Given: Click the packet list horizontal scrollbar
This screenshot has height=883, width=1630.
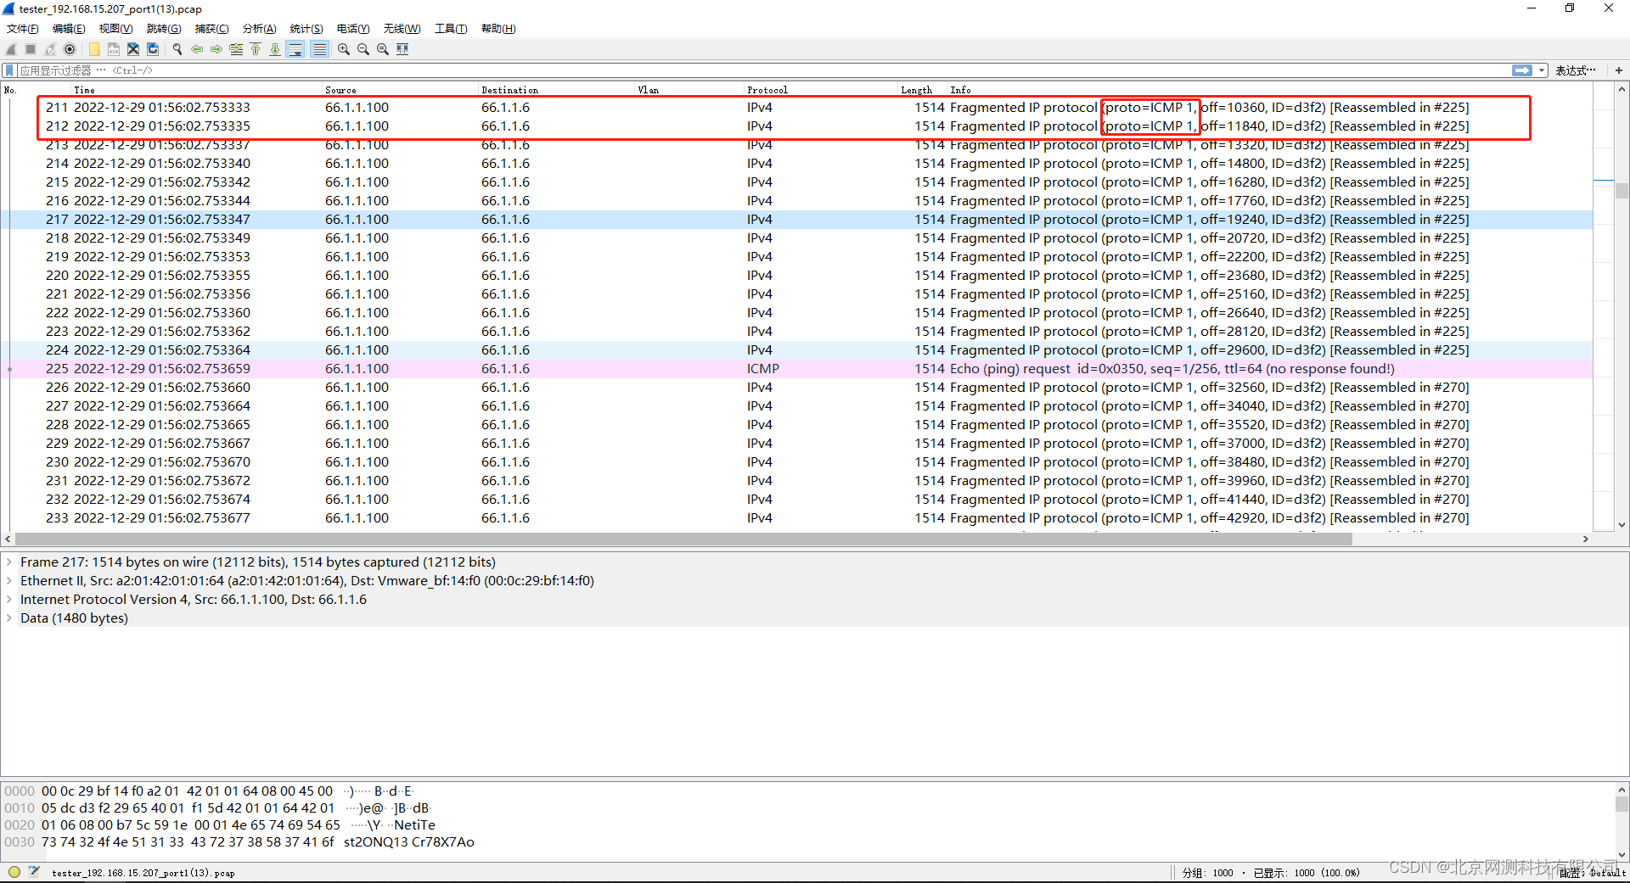Looking at the screenshot, I should [683, 539].
